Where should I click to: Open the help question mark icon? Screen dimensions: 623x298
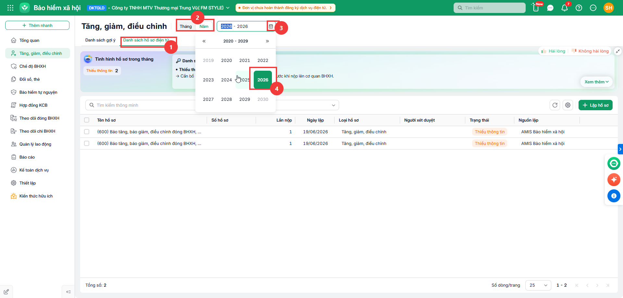(x=579, y=8)
